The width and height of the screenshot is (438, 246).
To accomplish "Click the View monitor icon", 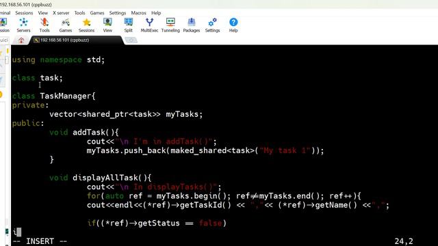I will [x=107, y=25].
